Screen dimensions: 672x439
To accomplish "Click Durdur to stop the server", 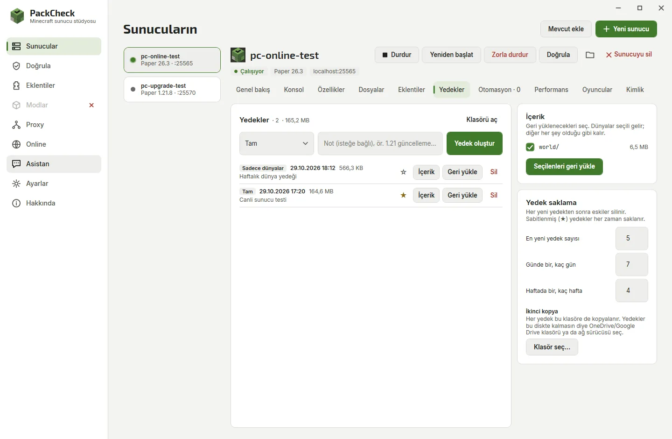I will (x=397, y=55).
